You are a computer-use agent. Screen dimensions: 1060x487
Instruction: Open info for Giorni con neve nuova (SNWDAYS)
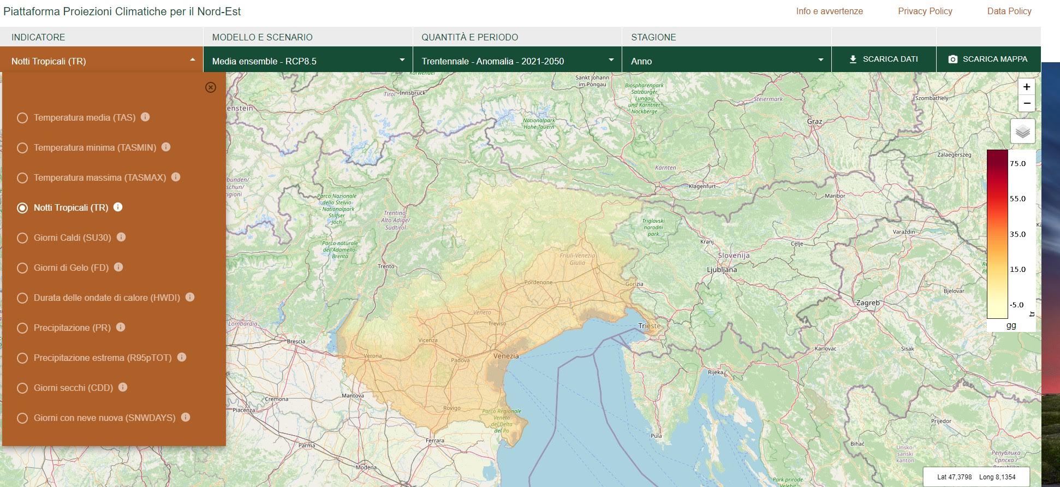(x=186, y=417)
